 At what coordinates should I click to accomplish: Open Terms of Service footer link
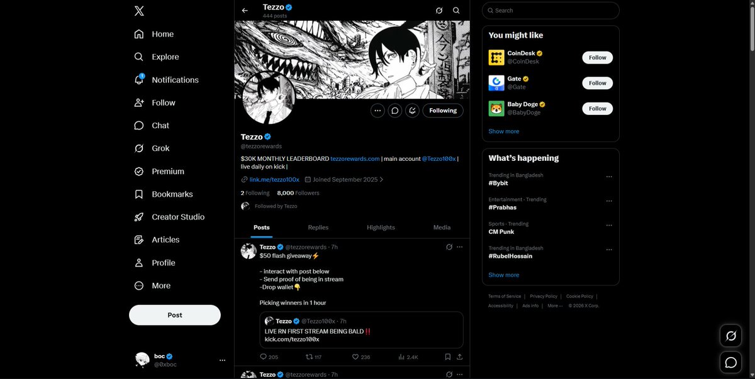click(505, 296)
